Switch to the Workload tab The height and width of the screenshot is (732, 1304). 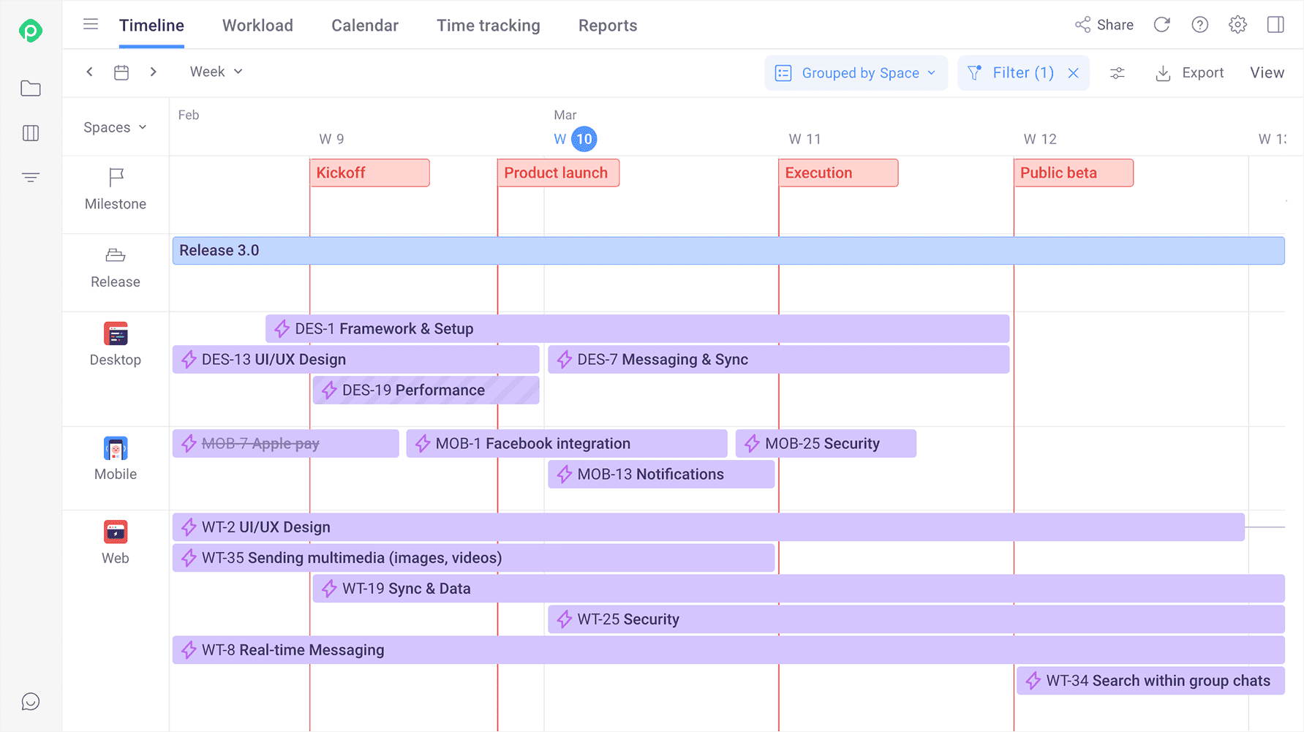[257, 26]
